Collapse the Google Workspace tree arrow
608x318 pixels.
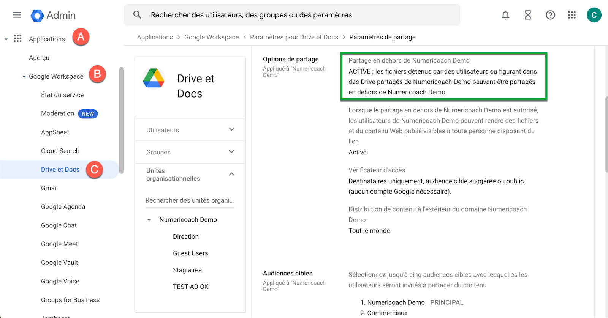pos(24,77)
